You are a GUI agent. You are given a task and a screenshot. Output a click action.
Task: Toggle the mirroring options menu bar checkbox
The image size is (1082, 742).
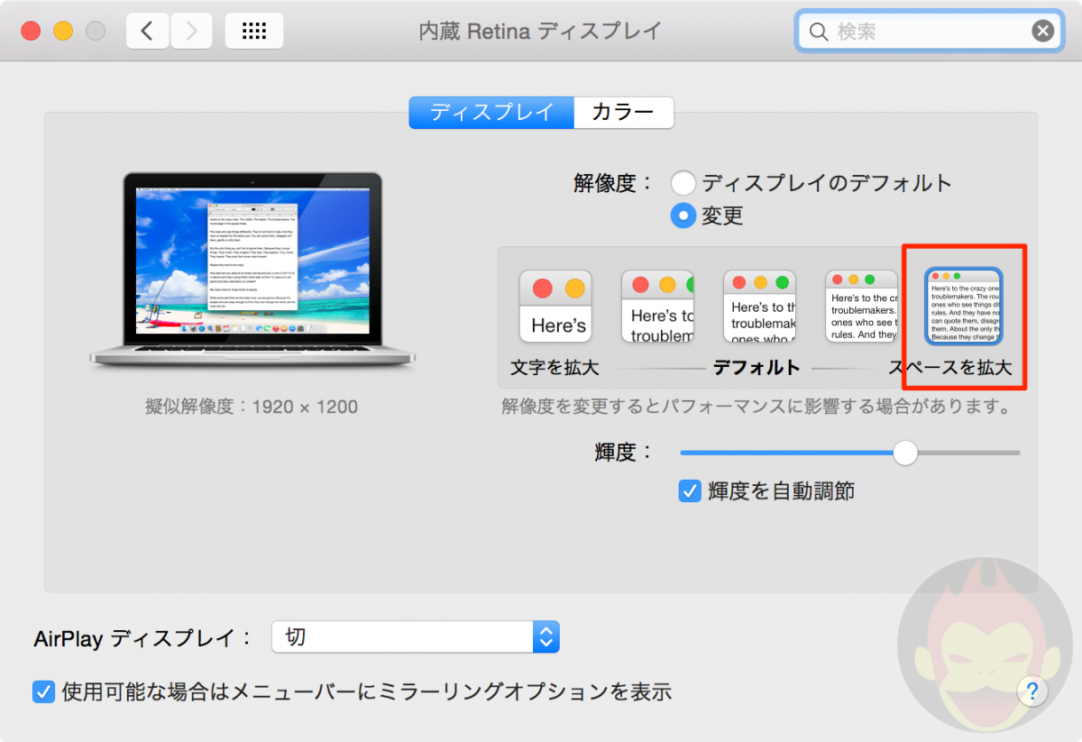(43, 692)
